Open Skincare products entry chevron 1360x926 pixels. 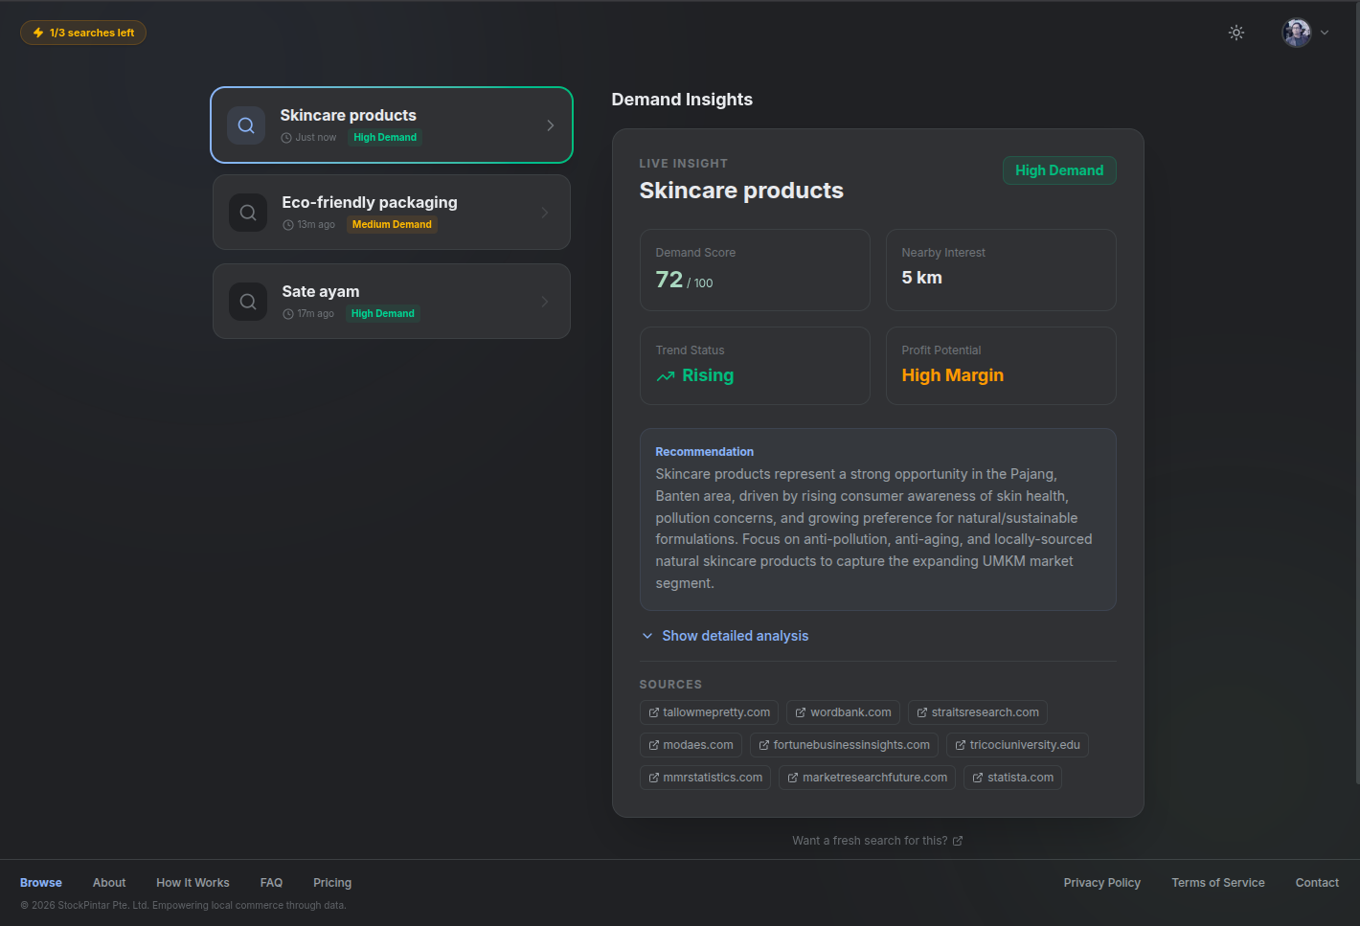point(550,125)
